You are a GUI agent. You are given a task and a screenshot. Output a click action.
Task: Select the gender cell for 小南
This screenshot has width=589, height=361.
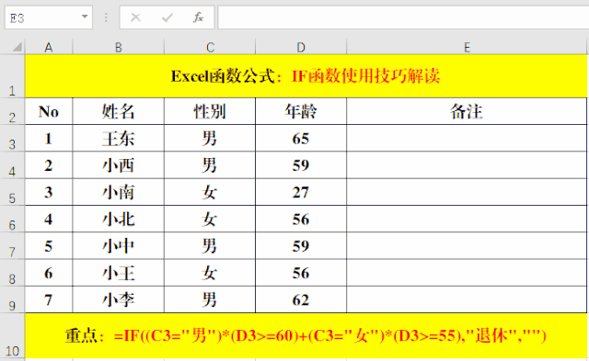pos(210,192)
